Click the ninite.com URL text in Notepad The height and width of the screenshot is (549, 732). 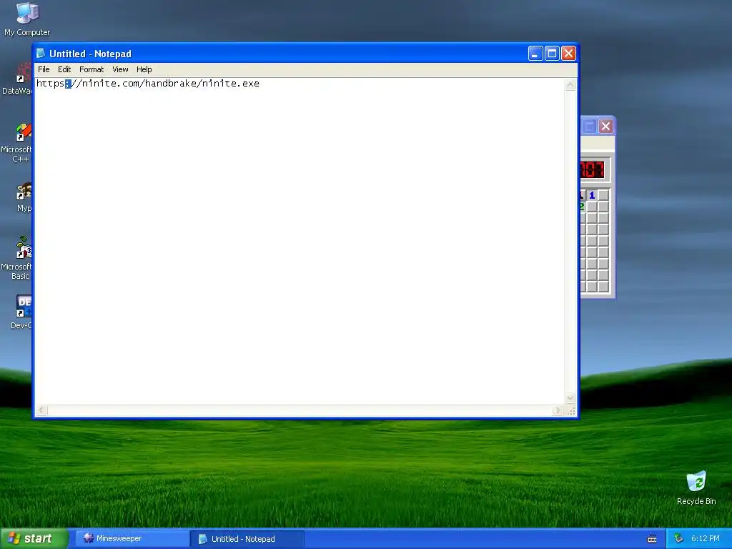147,84
